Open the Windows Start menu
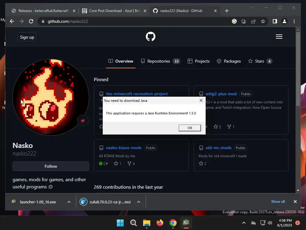The height and width of the screenshot is (230, 306). coord(120,223)
